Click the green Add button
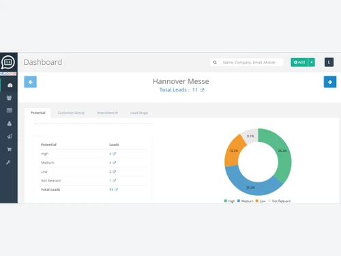Screen dimensions: 341x256 pos(299,62)
